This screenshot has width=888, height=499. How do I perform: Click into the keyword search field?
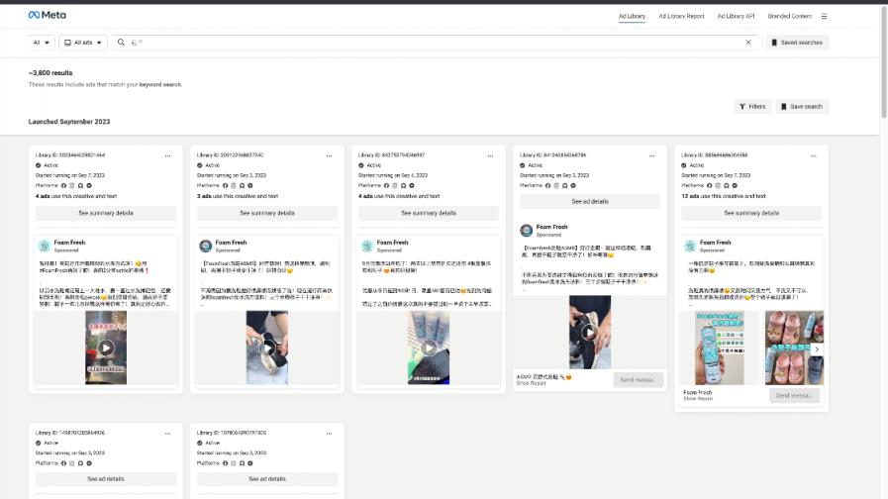click(x=436, y=43)
